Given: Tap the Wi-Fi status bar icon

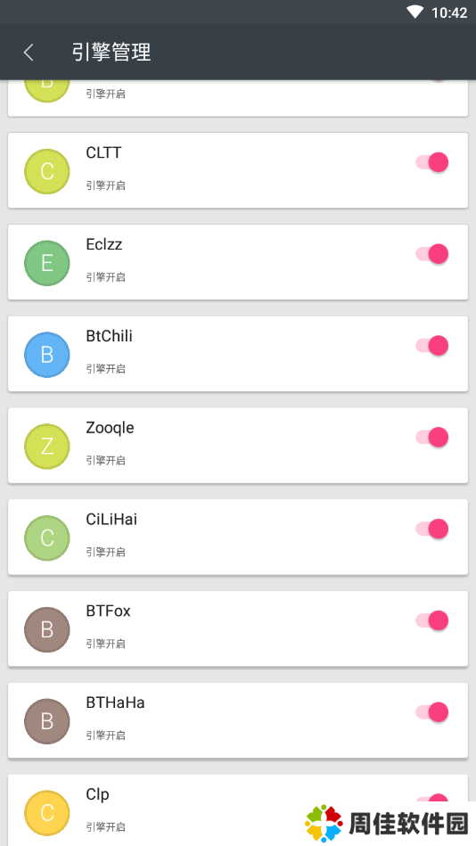Looking at the screenshot, I should [415, 12].
